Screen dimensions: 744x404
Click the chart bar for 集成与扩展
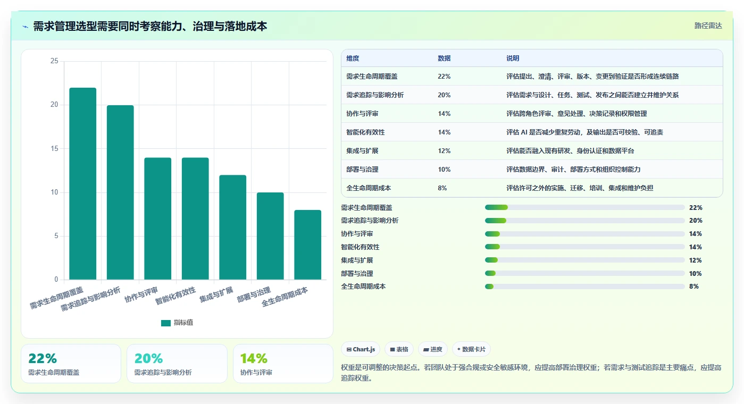click(233, 228)
